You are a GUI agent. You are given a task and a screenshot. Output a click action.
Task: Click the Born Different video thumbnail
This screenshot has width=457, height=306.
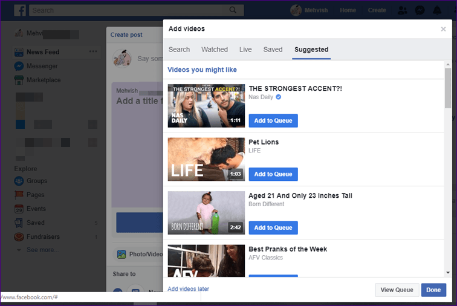(x=206, y=213)
